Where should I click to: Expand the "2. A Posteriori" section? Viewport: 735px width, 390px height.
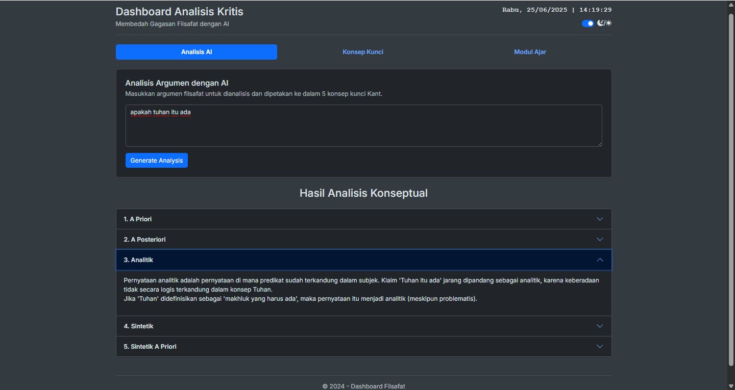364,240
